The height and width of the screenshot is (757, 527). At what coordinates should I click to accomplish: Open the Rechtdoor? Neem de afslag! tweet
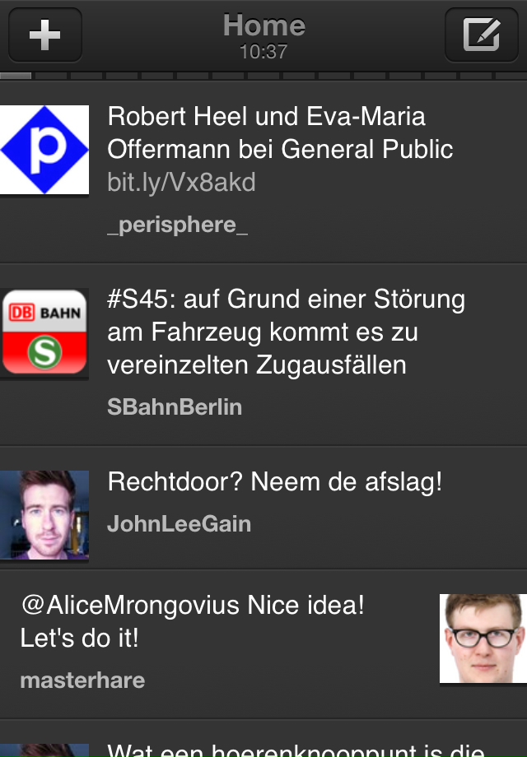coord(263,508)
